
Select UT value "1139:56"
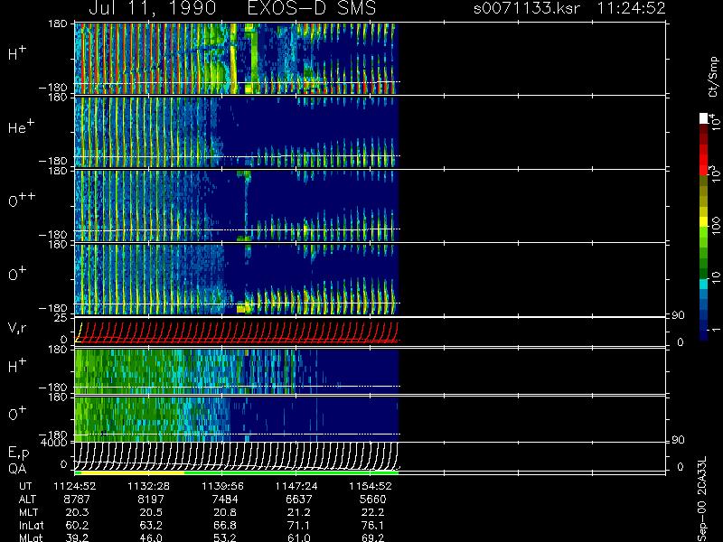(222, 486)
